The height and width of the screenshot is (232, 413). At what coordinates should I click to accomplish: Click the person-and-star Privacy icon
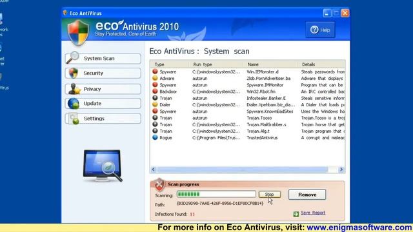(x=74, y=89)
